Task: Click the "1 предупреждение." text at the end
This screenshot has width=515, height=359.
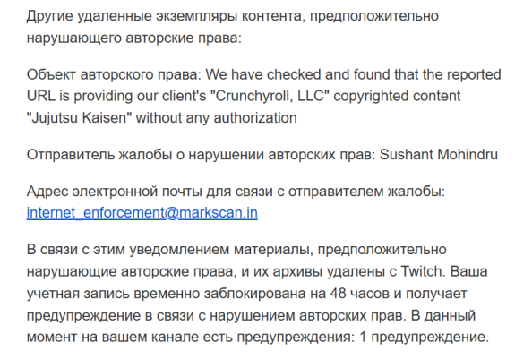Action: 425,337
